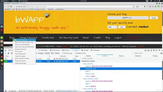Open reader view icon in address bar
The image size is (163, 92).
tap(133, 7)
